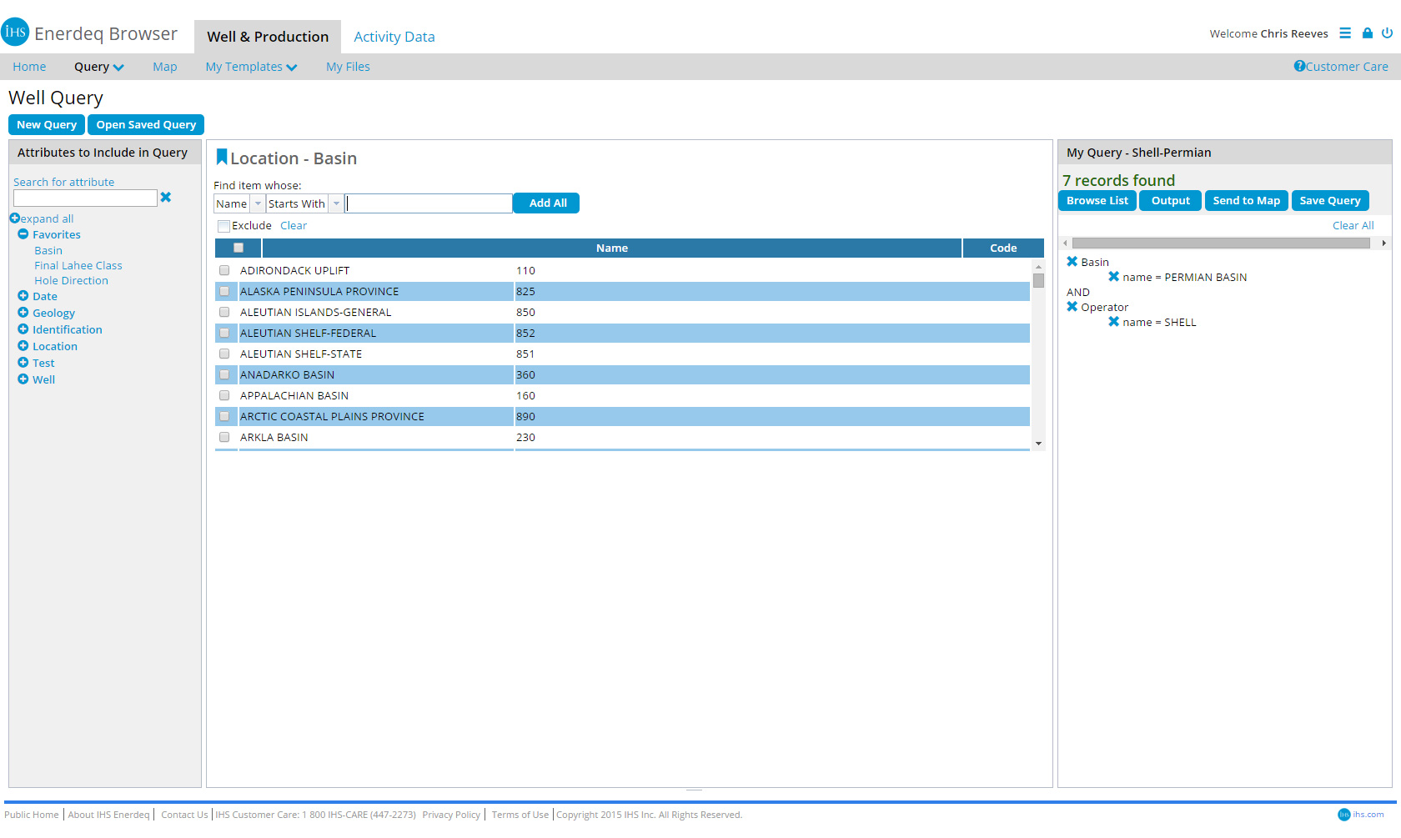This screenshot has width=1401, height=838.
Task: Clear attribute search with blue X
Action: pyautogui.click(x=166, y=198)
